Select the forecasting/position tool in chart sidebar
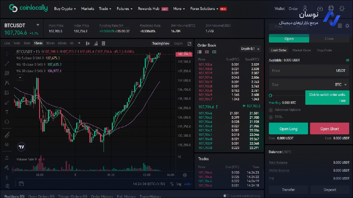 (x=7, y=93)
